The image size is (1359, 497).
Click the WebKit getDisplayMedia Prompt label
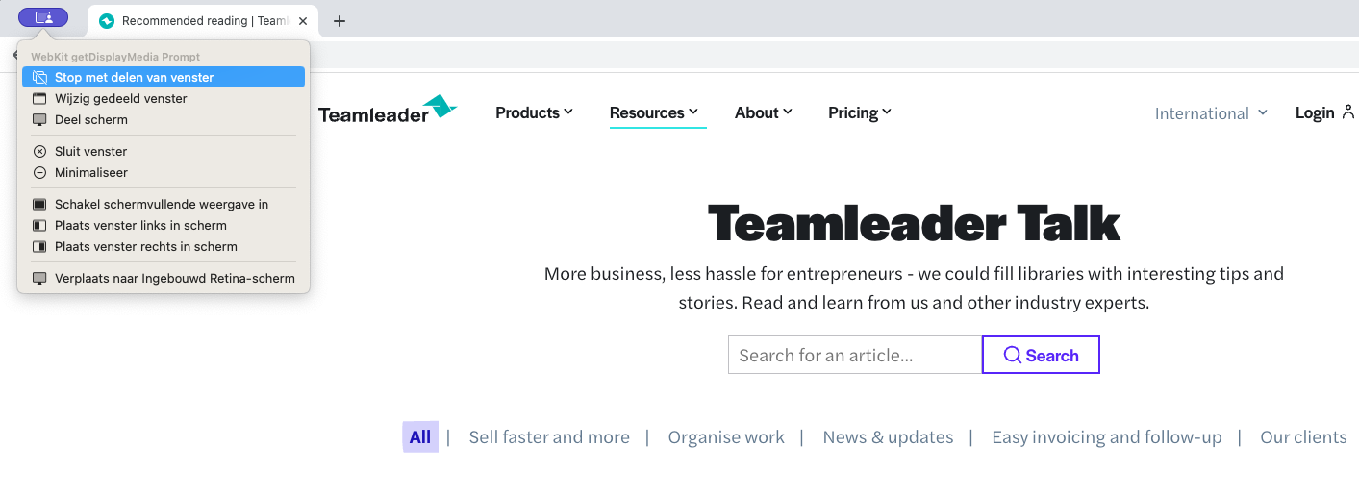tap(115, 57)
